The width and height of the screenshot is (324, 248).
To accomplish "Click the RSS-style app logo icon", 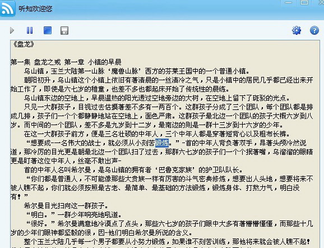I will [7, 8].
